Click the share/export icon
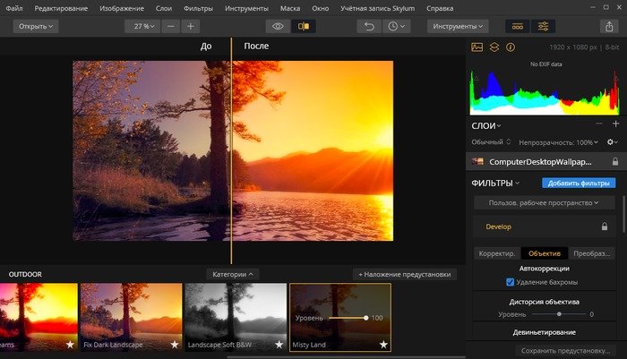The height and width of the screenshot is (359, 627). [610, 26]
